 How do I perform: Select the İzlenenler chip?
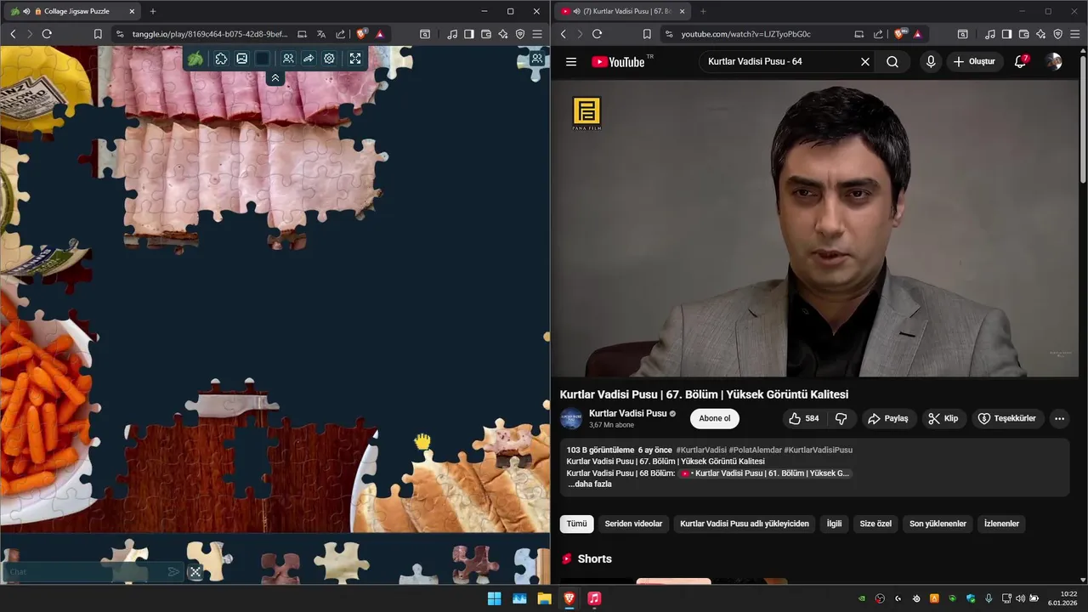[1001, 524]
